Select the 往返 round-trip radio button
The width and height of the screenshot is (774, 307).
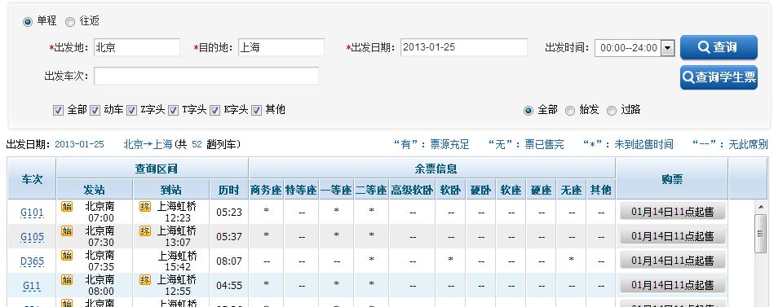tap(70, 22)
